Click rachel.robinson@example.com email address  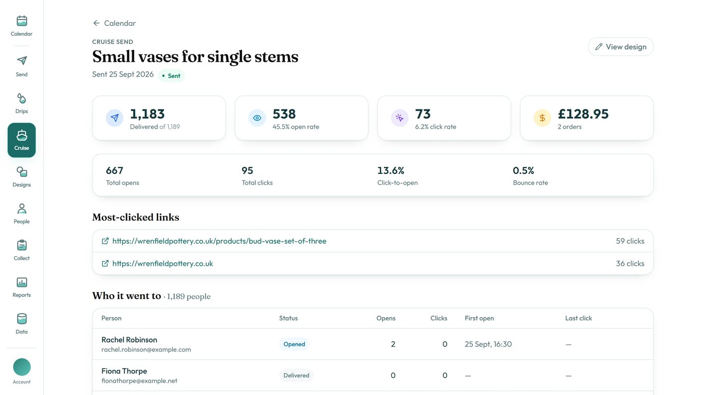pyautogui.click(x=146, y=350)
